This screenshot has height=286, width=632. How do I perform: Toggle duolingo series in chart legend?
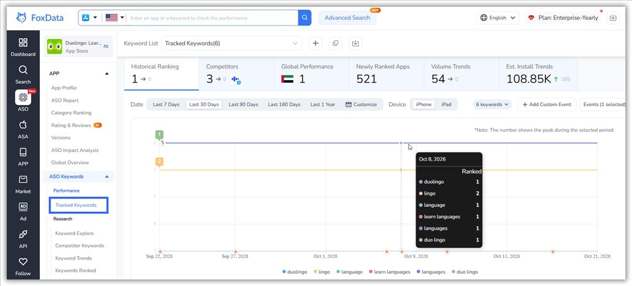[294, 272]
